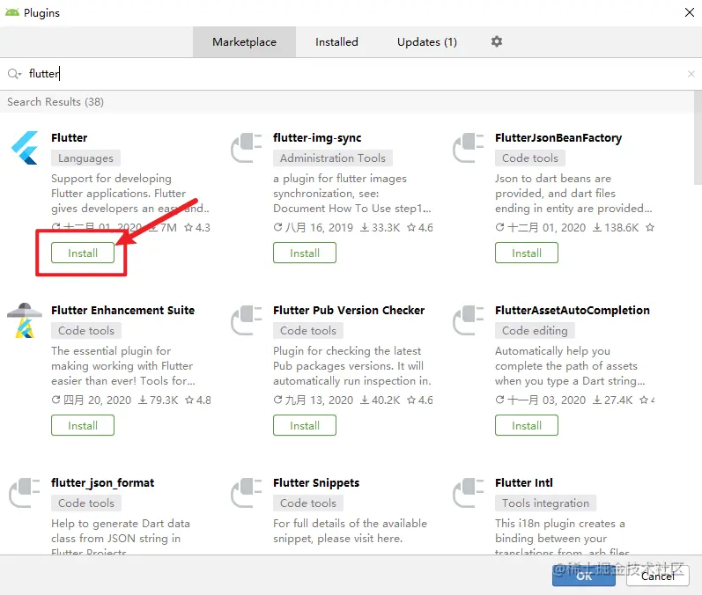Switch to the Installed tab

coord(336,42)
